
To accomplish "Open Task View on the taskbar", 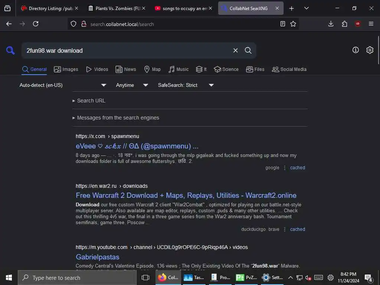I will click(x=145, y=278).
